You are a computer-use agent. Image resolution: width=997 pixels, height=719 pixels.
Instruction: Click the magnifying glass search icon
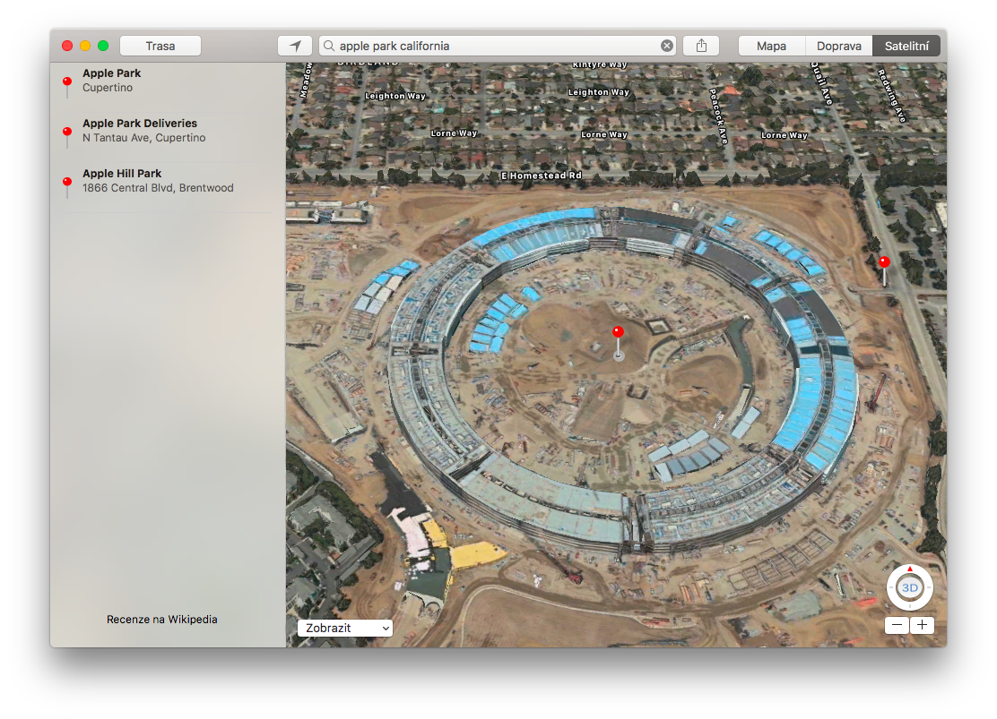coord(329,46)
